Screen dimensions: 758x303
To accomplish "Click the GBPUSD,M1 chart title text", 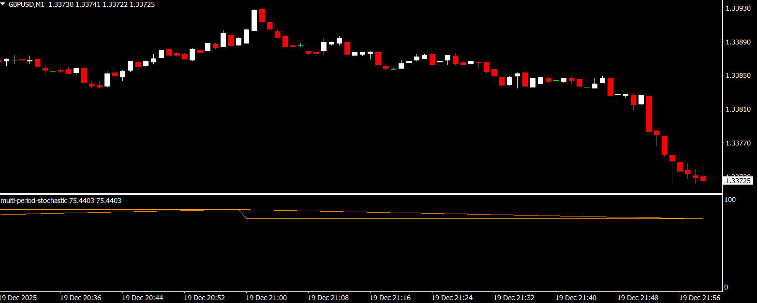I will [26, 4].
